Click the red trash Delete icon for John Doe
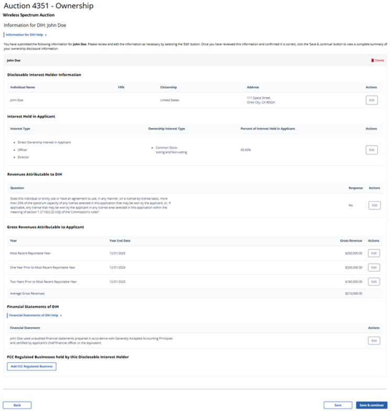The image size is (391, 414). coord(373,60)
